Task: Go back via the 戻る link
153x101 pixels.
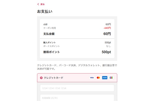Action: 42,4
